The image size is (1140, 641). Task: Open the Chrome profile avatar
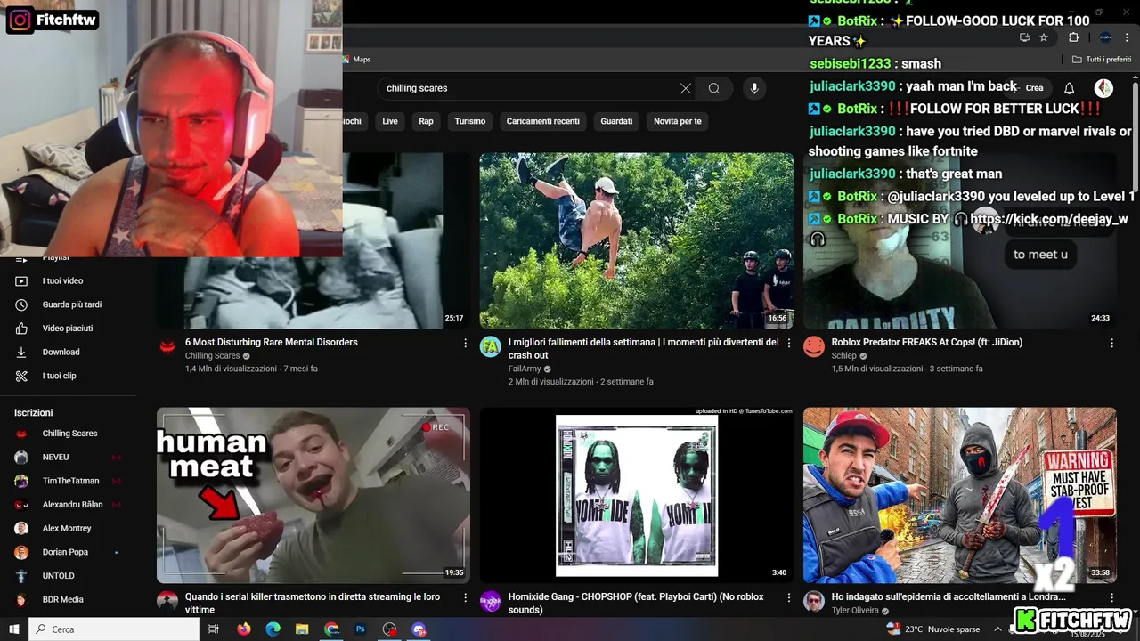coord(1105,37)
